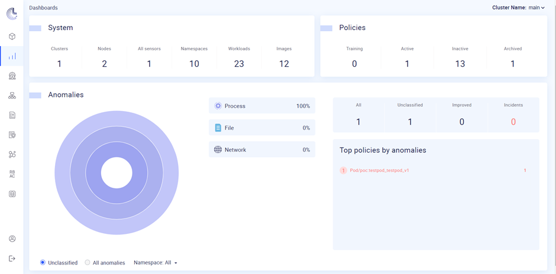The height and width of the screenshot is (274, 556).
Task: Click the app logo at top left
Action: point(12,14)
